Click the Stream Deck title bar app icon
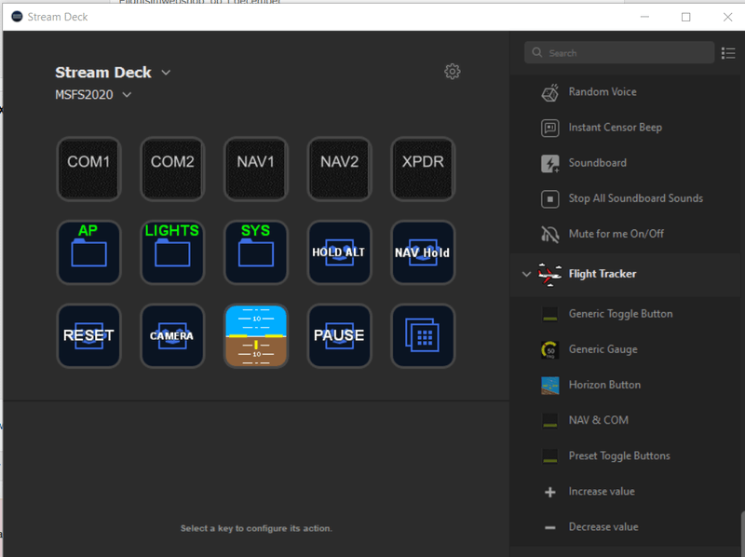This screenshot has height=557, width=745. (17, 17)
